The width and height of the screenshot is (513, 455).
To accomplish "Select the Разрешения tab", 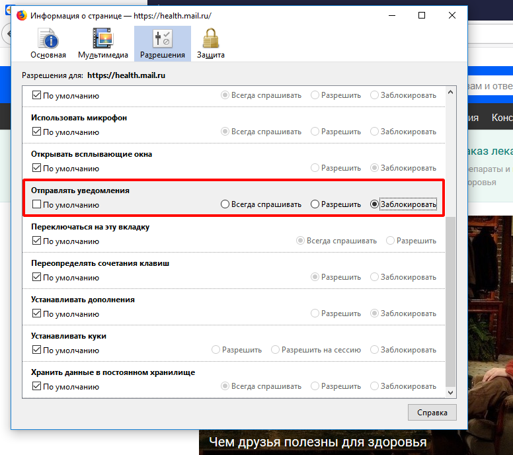I will (x=162, y=44).
